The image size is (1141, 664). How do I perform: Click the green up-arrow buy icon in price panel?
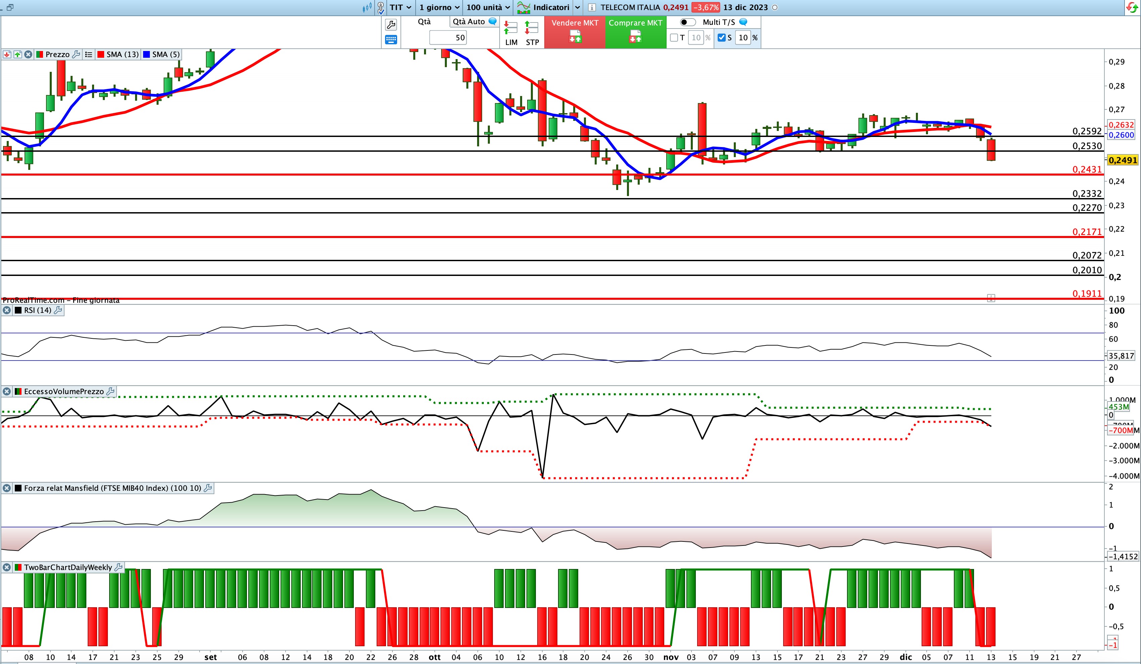coord(18,54)
